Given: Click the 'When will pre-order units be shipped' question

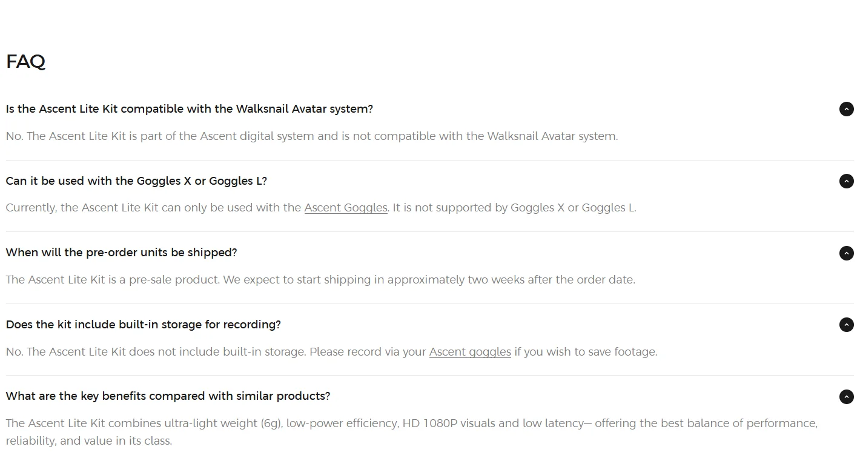Looking at the screenshot, I should pyautogui.click(x=122, y=253).
